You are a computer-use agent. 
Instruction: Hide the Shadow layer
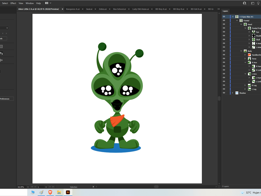tap(224, 93)
